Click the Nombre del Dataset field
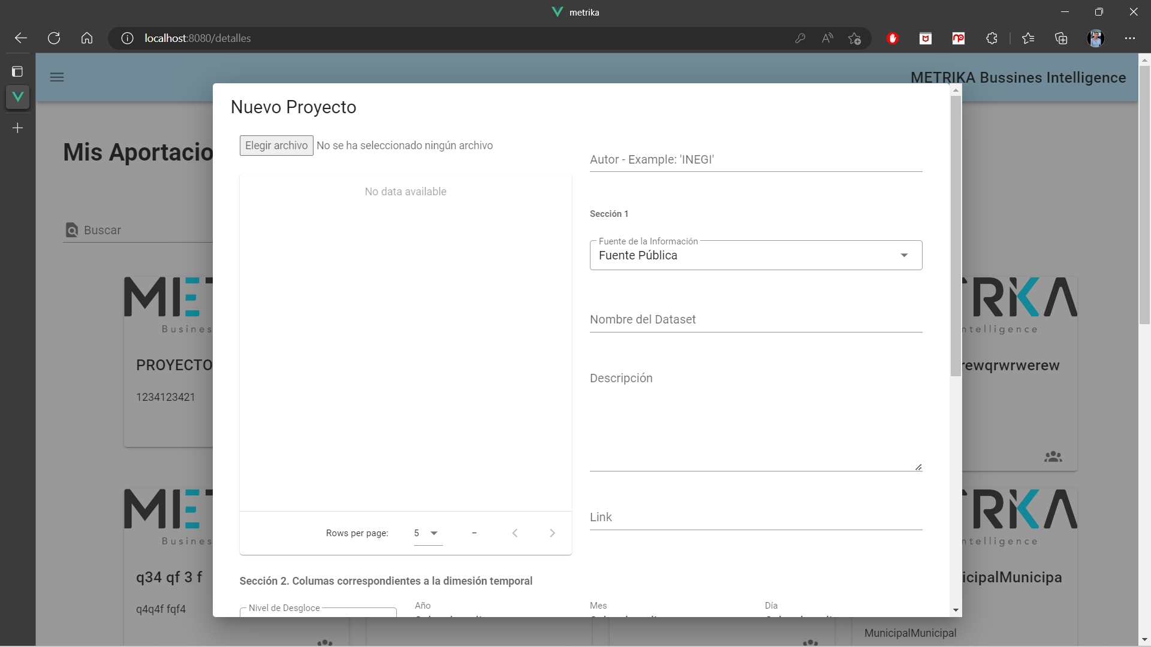The width and height of the screenshot is (1151, 647). (755, 319)
